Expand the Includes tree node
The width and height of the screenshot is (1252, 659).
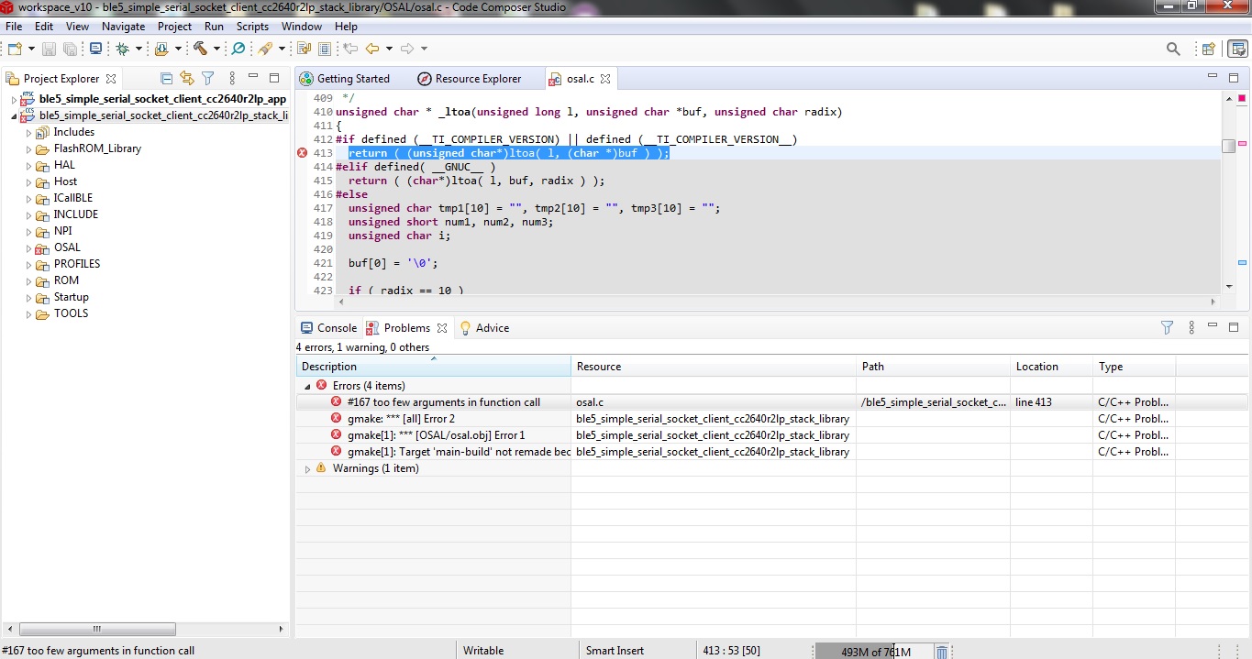pyautogui.click(x=28, y=133)
